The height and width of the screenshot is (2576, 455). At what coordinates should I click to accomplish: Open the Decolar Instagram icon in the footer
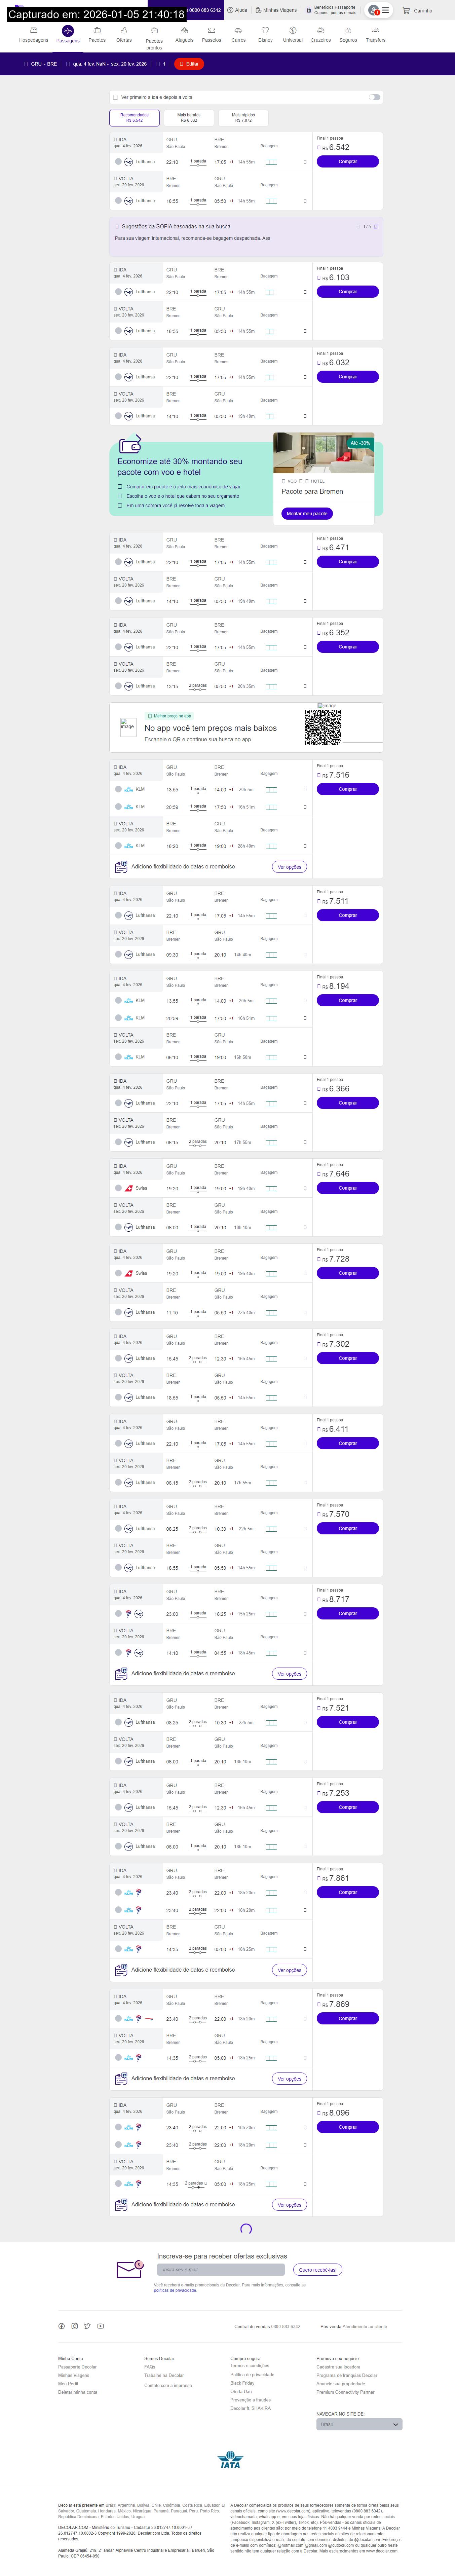coord(74,2326)
